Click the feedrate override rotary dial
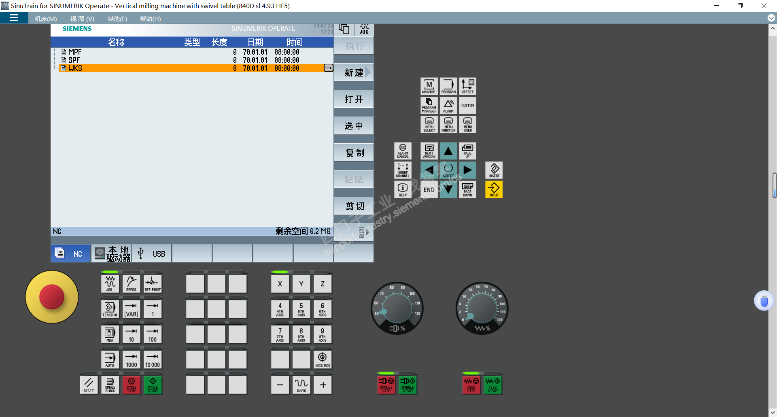Viewport: 777px width, 417px height. pyautogui.click(x=482, y=308)
